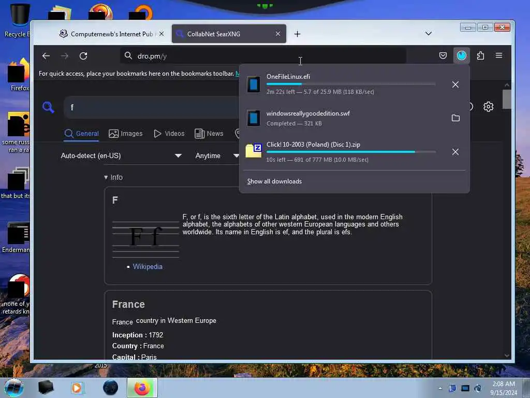The width and height of the screenshot is (530, 398).
Task: Click the OneFileLinux.efi download name
Action: coord(288,77)
